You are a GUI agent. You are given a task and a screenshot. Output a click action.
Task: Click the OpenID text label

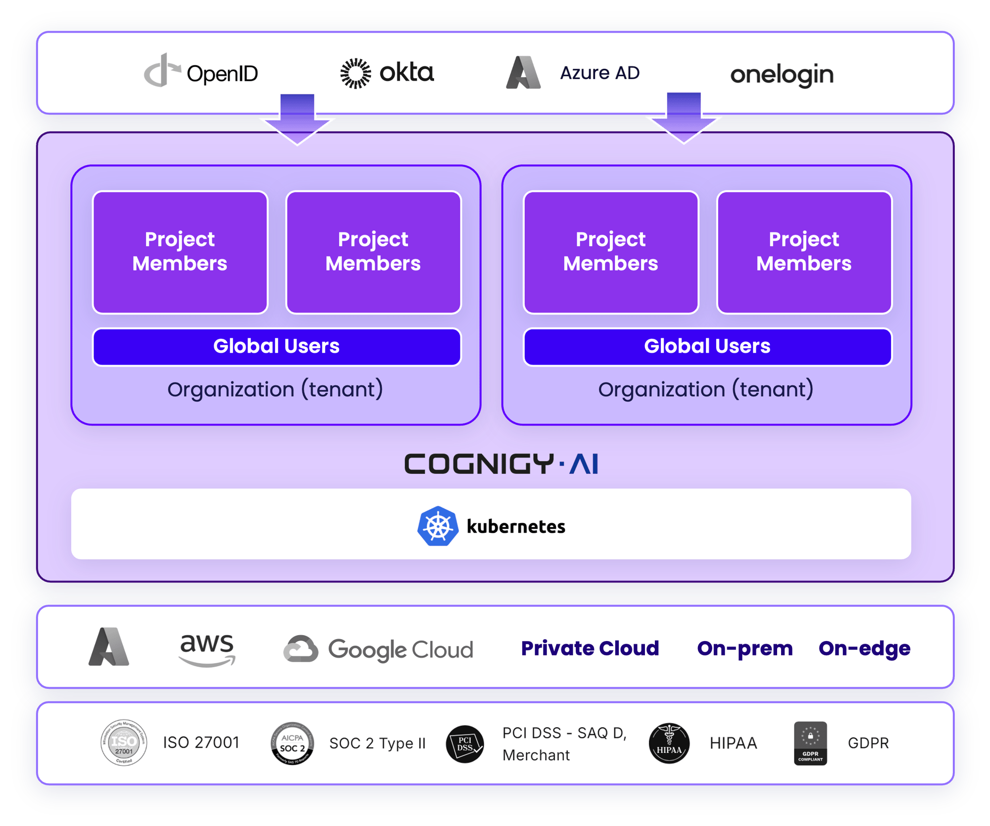[x=222, y=74]
